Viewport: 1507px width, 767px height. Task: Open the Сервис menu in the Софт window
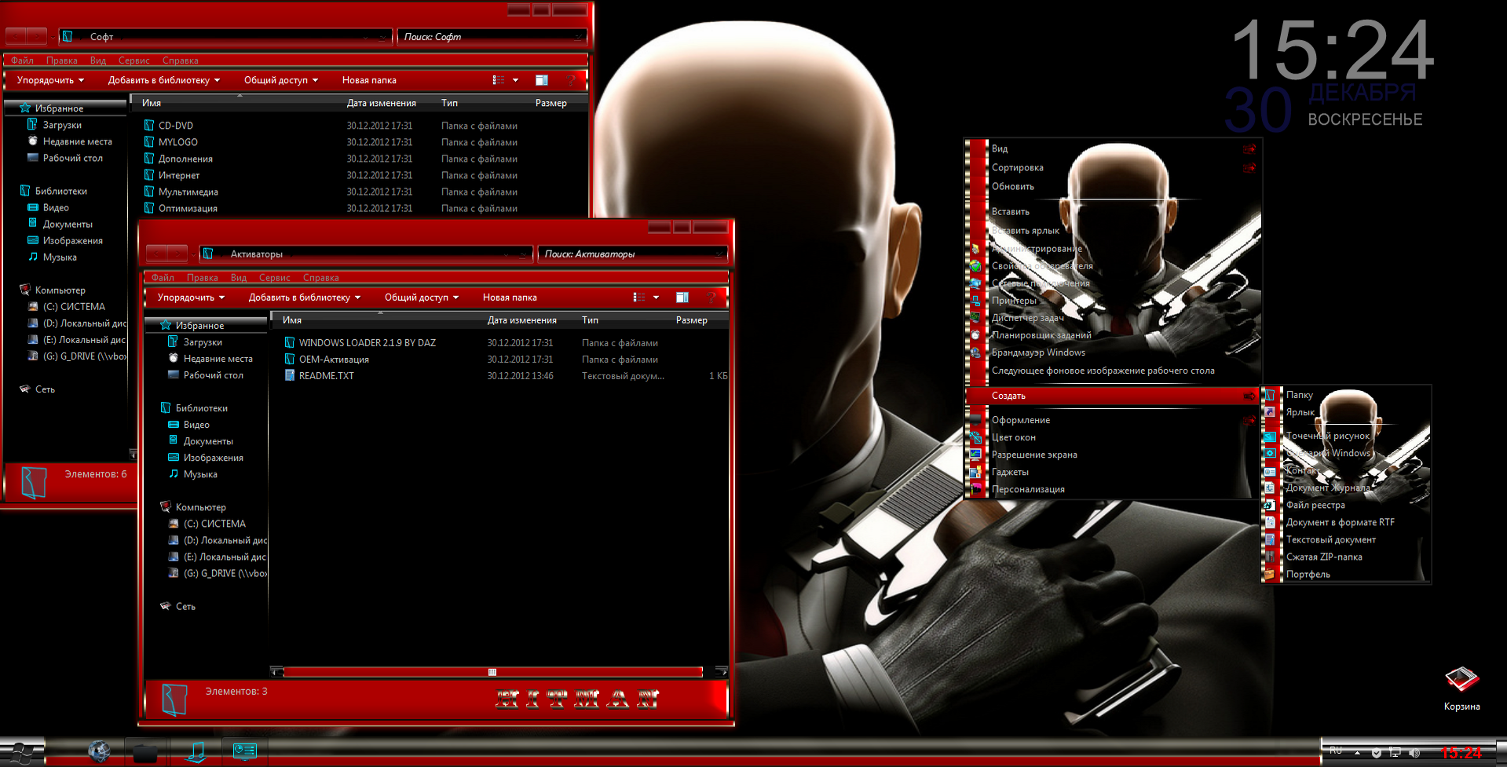(134, 60)
